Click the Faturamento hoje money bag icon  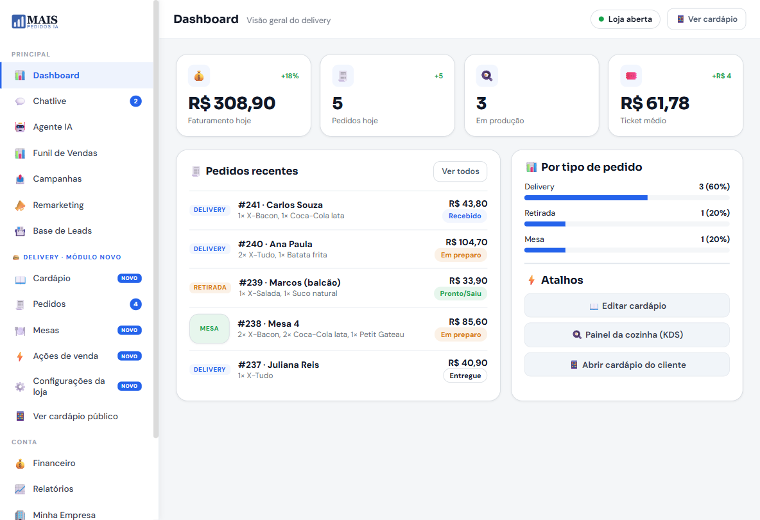coord(199,76)
